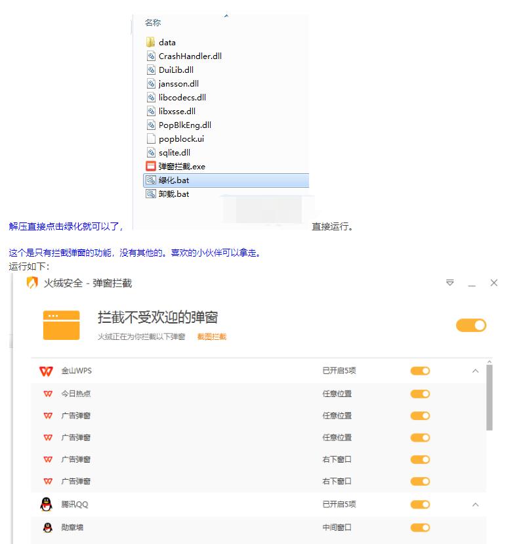
Task: Select the file name PopBlkEng.dll
Action: [x=185, y=125]
